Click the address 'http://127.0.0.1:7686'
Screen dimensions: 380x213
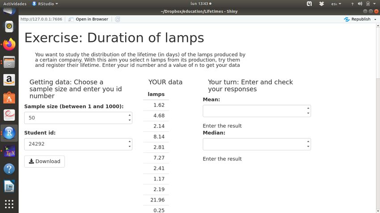[41, 19]
